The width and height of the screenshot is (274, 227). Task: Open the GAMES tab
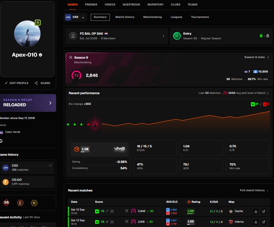click(73, 5)
